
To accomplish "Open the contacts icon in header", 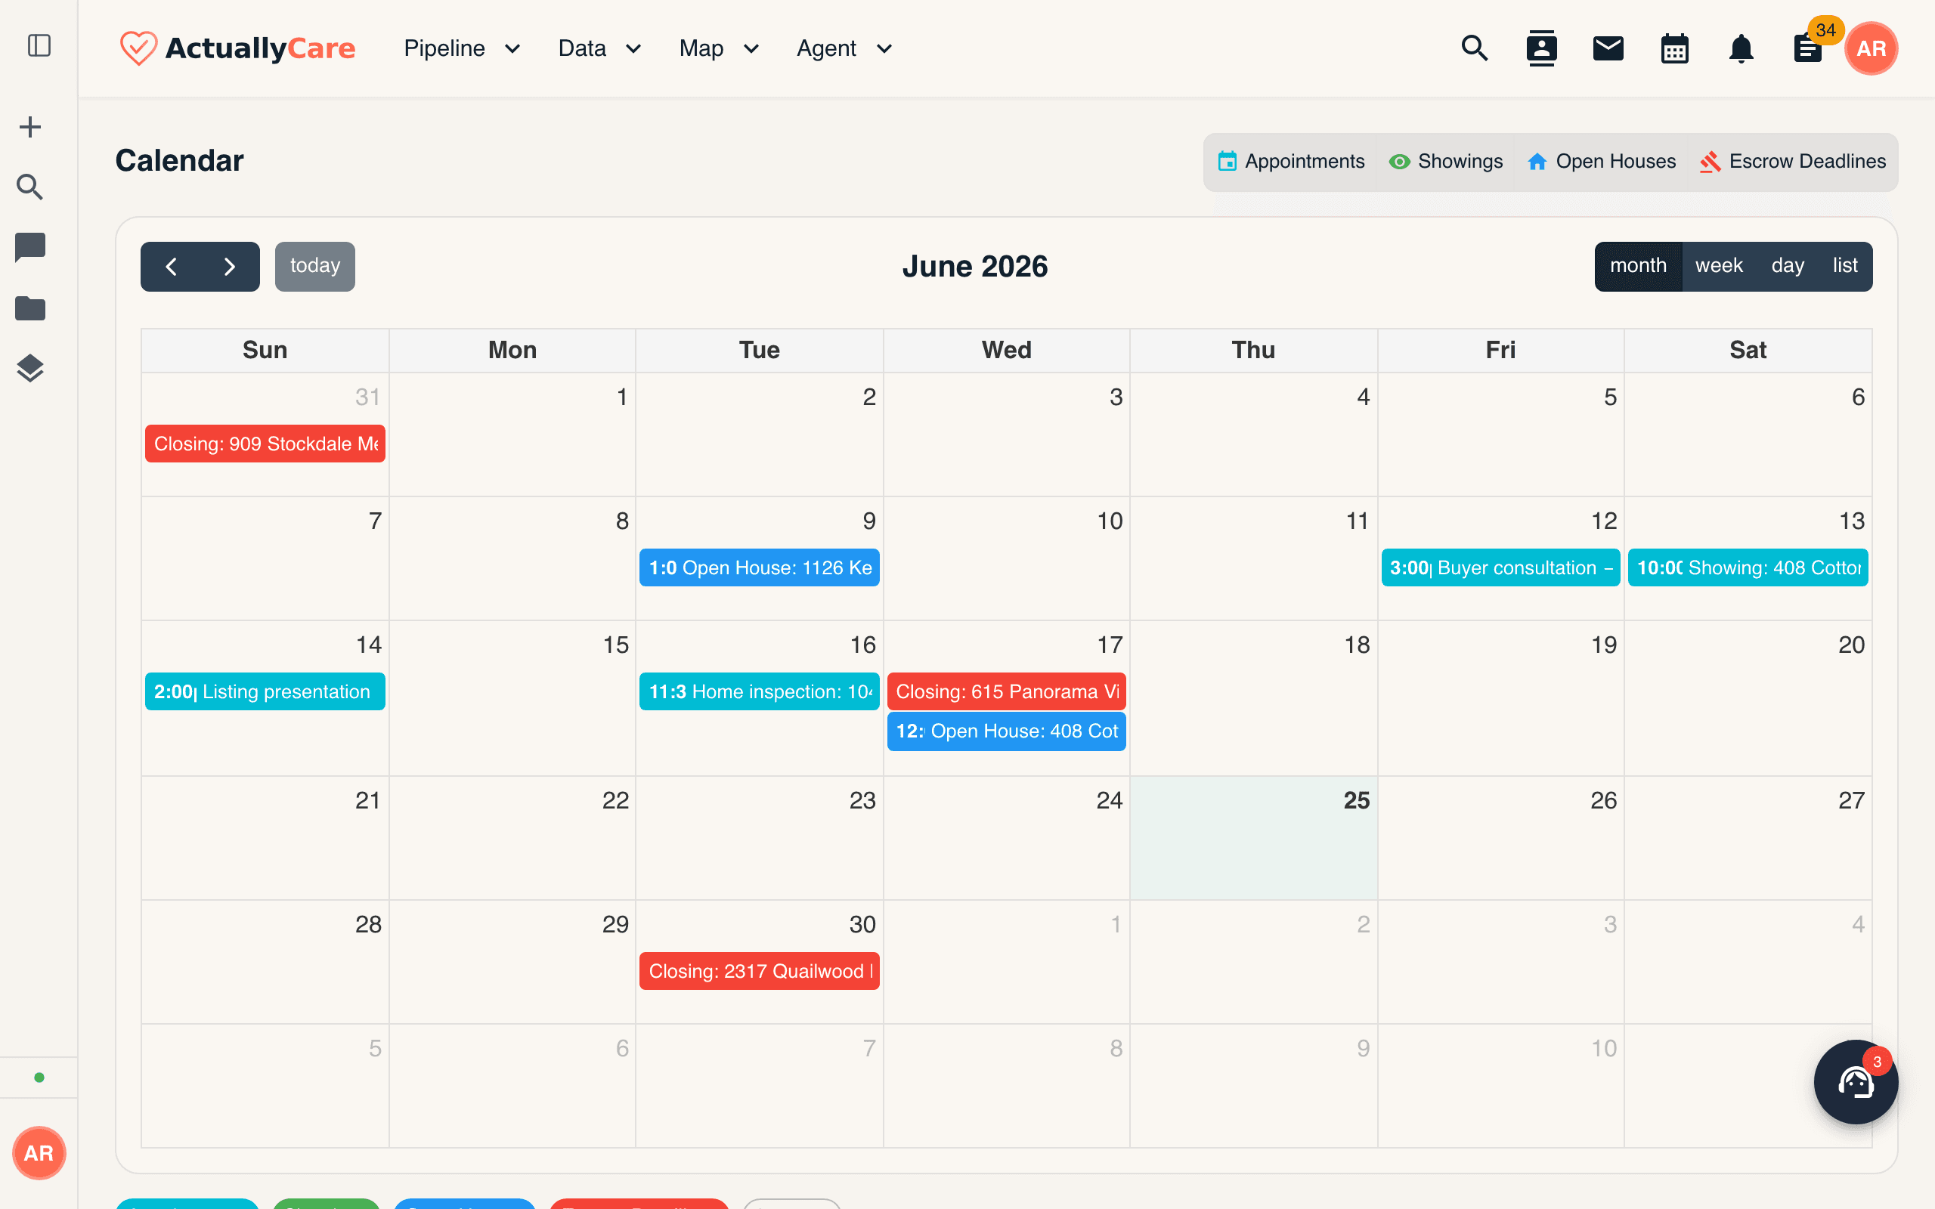I will [x=1540, y=48].
